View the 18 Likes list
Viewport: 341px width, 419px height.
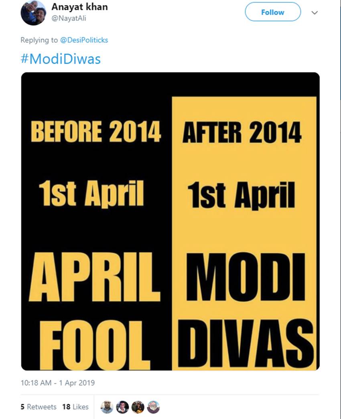click(75, 407)
